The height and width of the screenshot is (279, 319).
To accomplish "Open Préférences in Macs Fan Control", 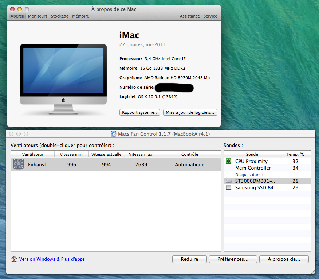I will pyautogui.click(x=233, y=259).
